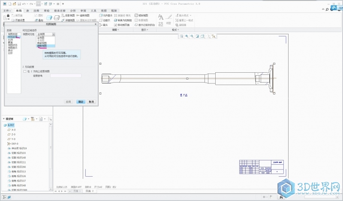Expand the 格式 ribbon group dropdown
343x201 pixels.
pyautogui.click(x=175, y=30)
